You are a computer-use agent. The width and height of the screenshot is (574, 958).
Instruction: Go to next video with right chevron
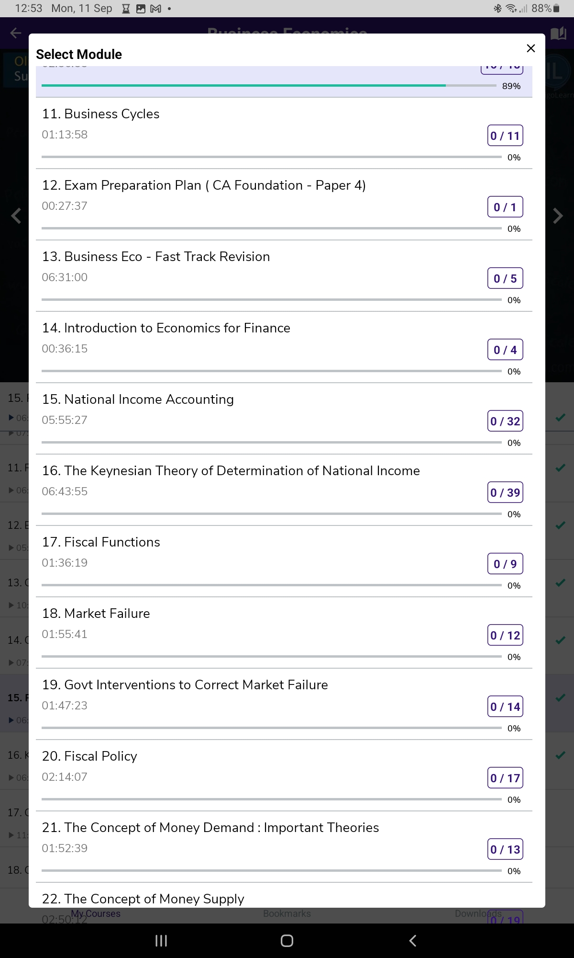tap(558, 216)
